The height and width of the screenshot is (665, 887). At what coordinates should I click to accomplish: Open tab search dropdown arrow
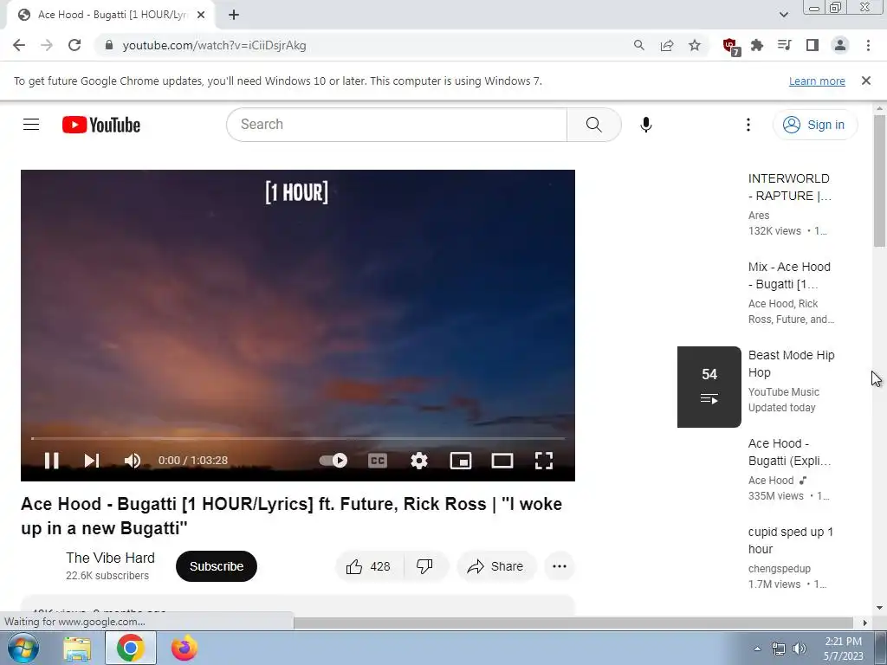(x=783, y=15)
